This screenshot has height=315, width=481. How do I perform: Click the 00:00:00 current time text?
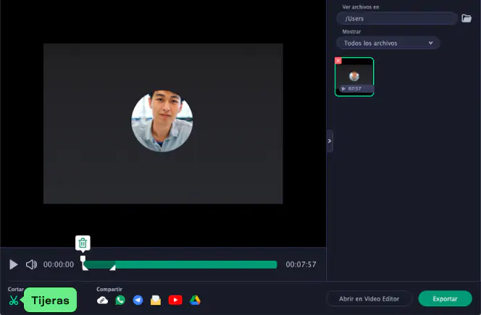[x=59, y=264]
